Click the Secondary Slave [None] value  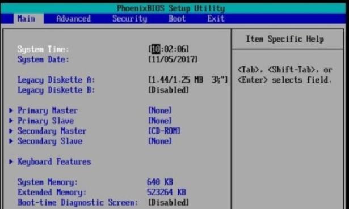160,141
